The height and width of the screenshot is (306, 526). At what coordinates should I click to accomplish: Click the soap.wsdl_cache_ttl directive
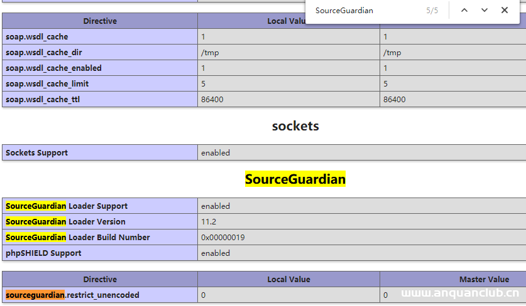coord(43,100)
